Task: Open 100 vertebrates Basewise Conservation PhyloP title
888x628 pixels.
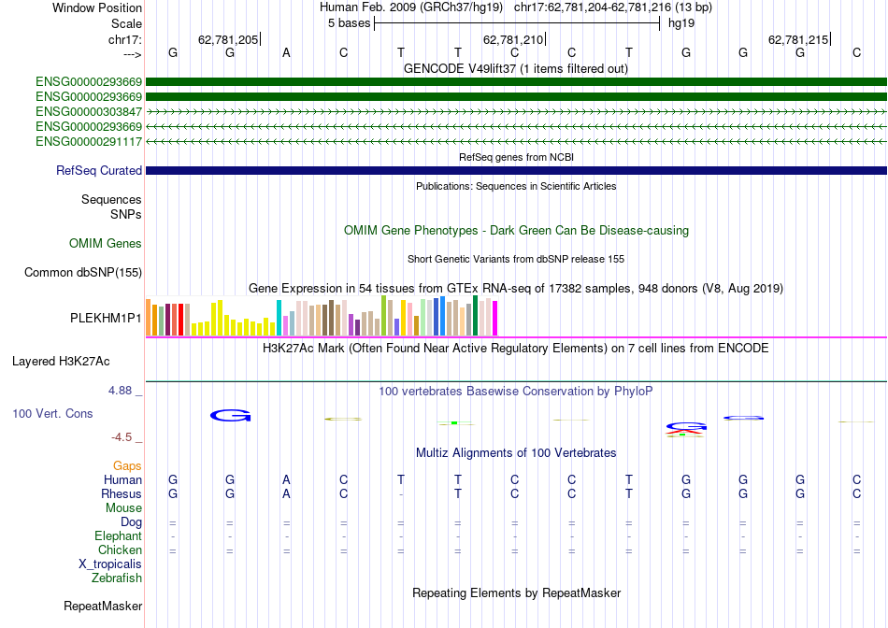Action: pos(516,392)
